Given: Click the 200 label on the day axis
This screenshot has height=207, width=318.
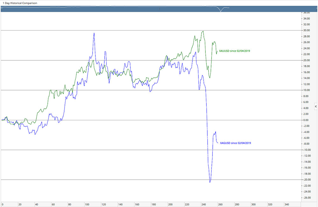Looking at the screenshot, I should click(x=170, y=204).
